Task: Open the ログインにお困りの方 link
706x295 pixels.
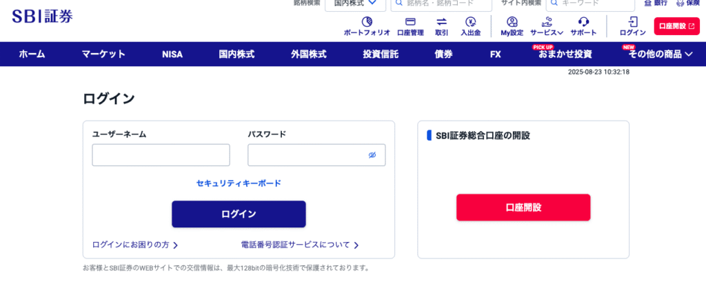Action: (135, 245)
